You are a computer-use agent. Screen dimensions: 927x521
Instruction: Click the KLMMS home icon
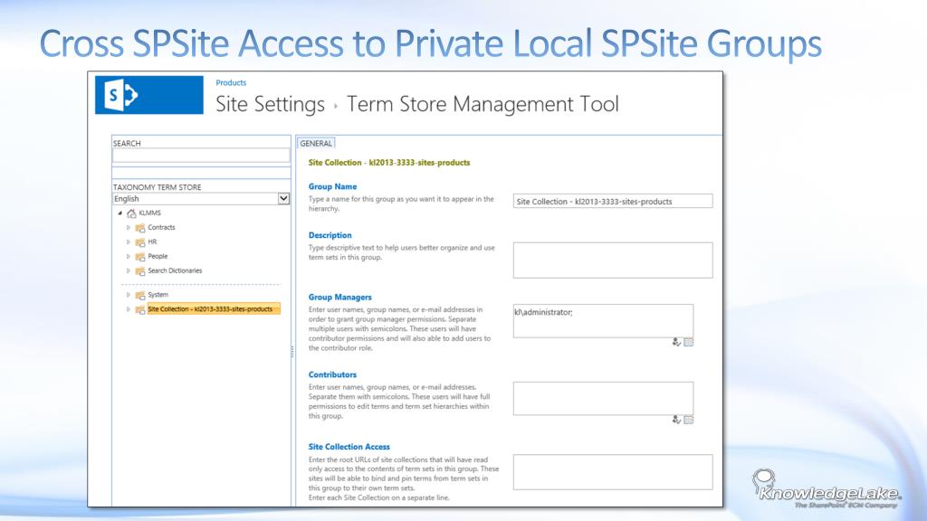coord(132,213)
